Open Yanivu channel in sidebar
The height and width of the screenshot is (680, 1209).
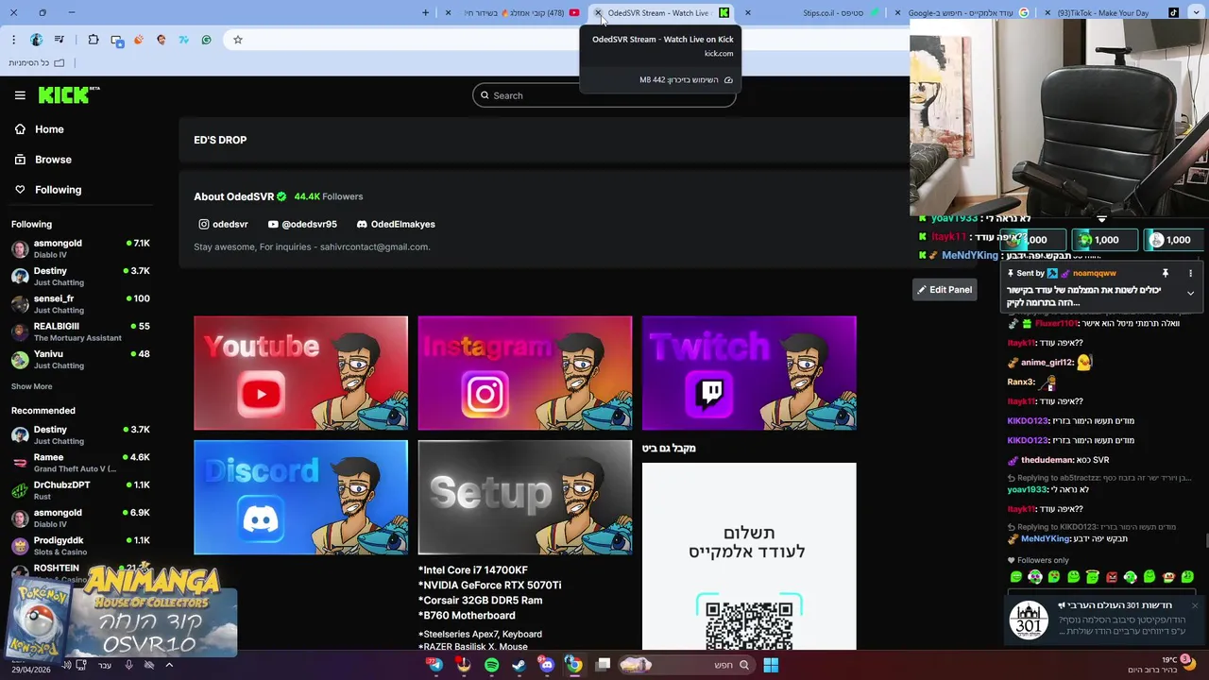click(80, 359)
